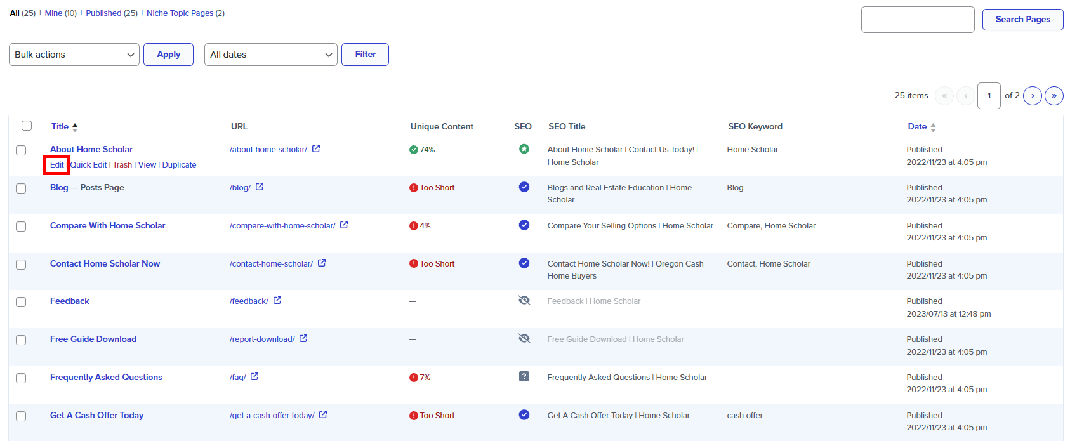Focus the search pages text field

pos(918,20)
